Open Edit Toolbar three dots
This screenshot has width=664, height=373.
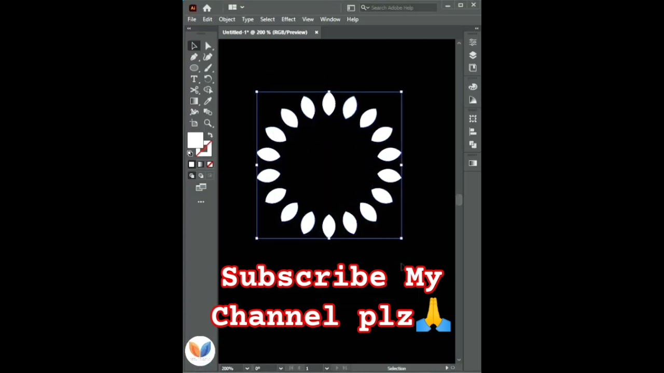201,202
